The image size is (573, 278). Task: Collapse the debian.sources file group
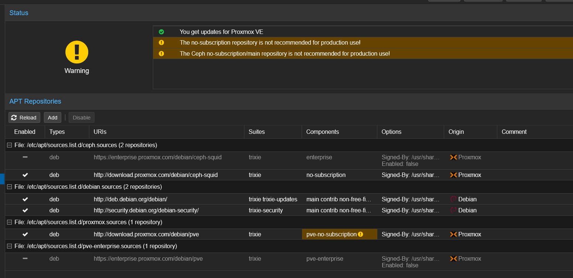click(x=10, y=187)
